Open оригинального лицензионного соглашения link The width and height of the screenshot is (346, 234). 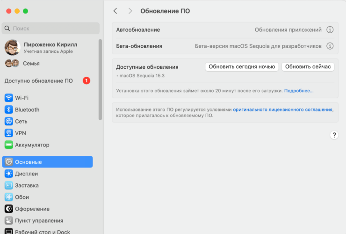[283, 110]
